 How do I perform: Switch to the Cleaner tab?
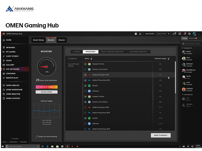tap(62, 40)
